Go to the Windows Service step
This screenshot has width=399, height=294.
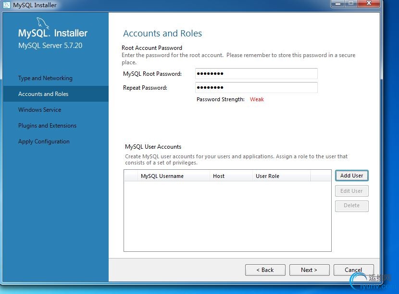click(40, 110)
